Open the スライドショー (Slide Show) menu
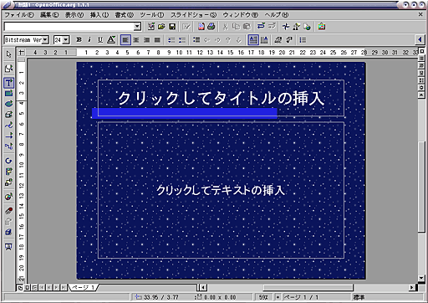The image size is (428, 303). (193, 15)
